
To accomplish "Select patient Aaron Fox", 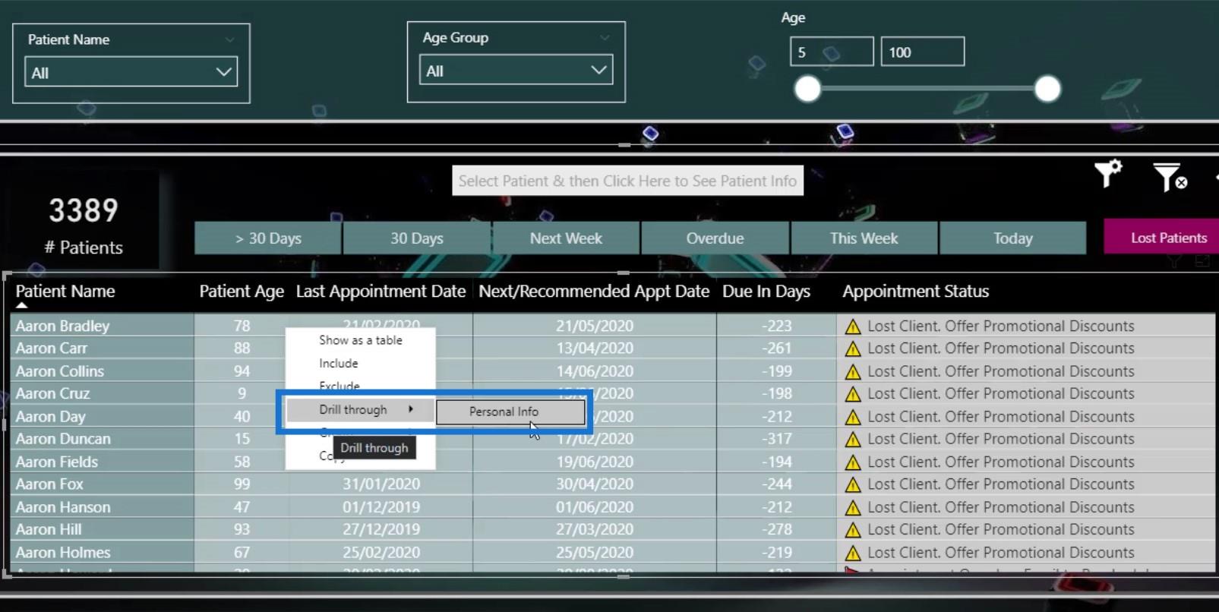I will pyautogui.click(x=49, y=484).
